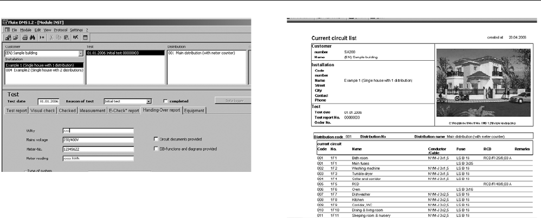Viewport: 541px width, 218px height.
Task: Switch to the Measurement tab
Action: [93, 111]
